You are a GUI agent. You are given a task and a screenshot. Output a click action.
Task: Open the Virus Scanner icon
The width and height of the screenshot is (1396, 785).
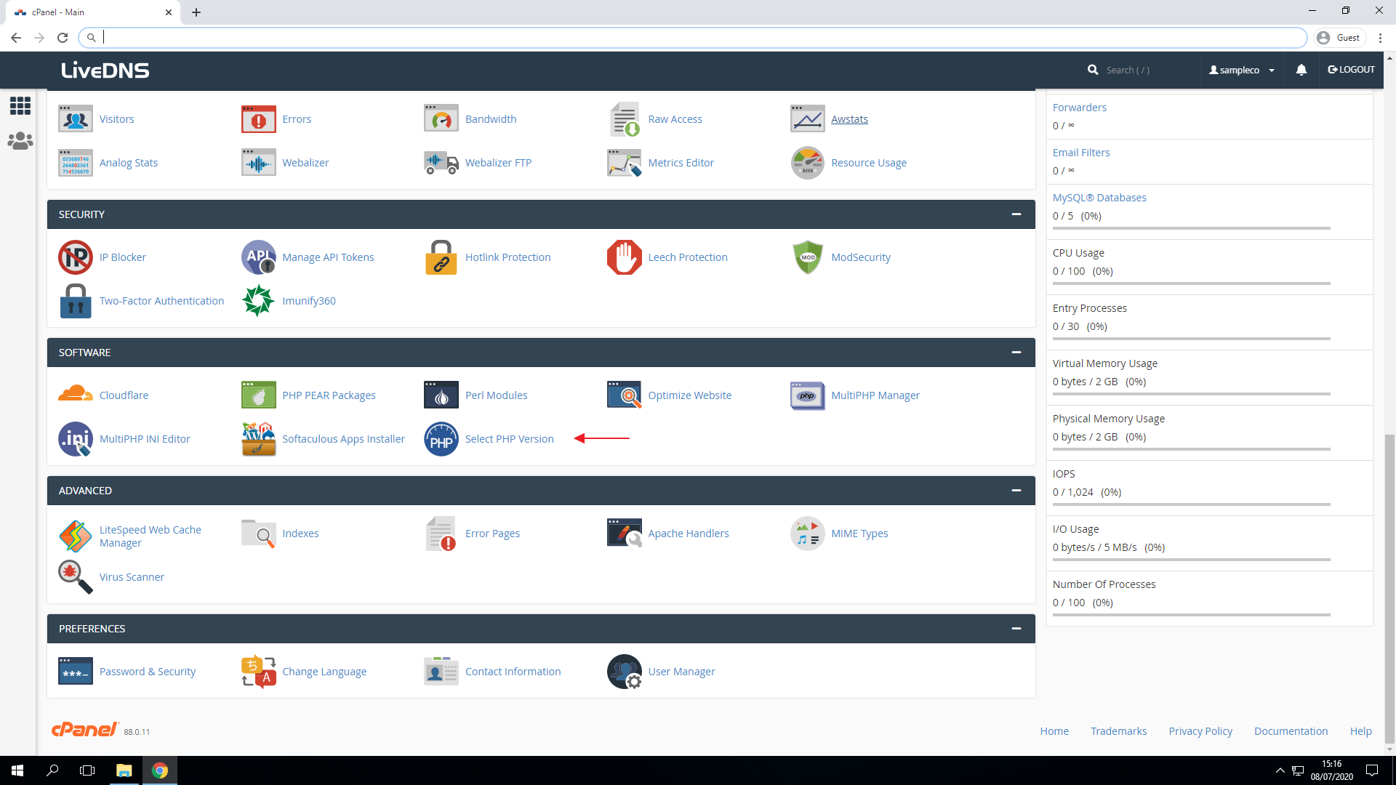click(76, 577)
